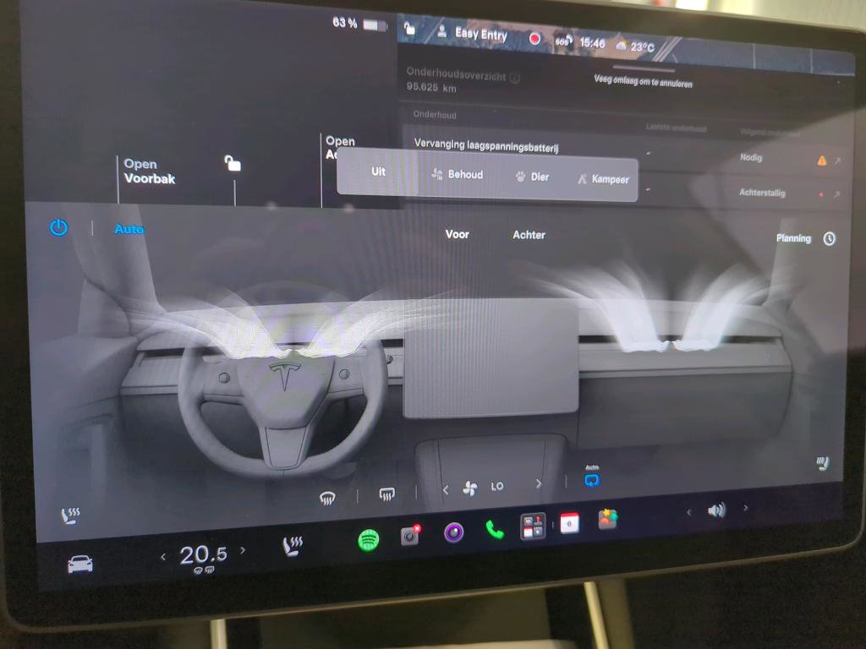Viewport: 866px width, 649px height.
Task: Open the Onderhoudsoverzicht info icon
Action: tap(514, 79)
